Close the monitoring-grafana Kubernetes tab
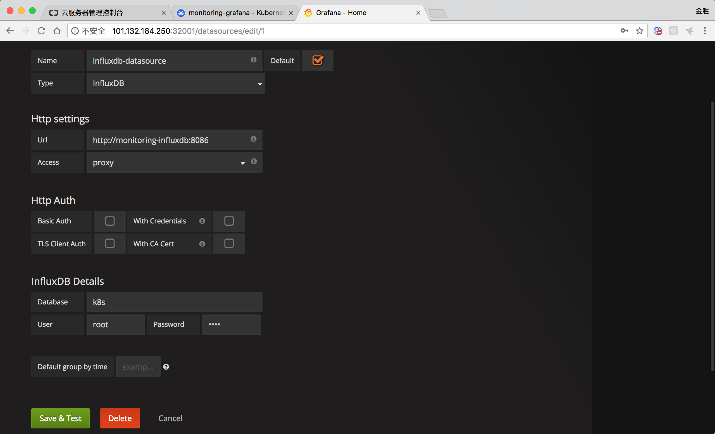 (291, 13)
